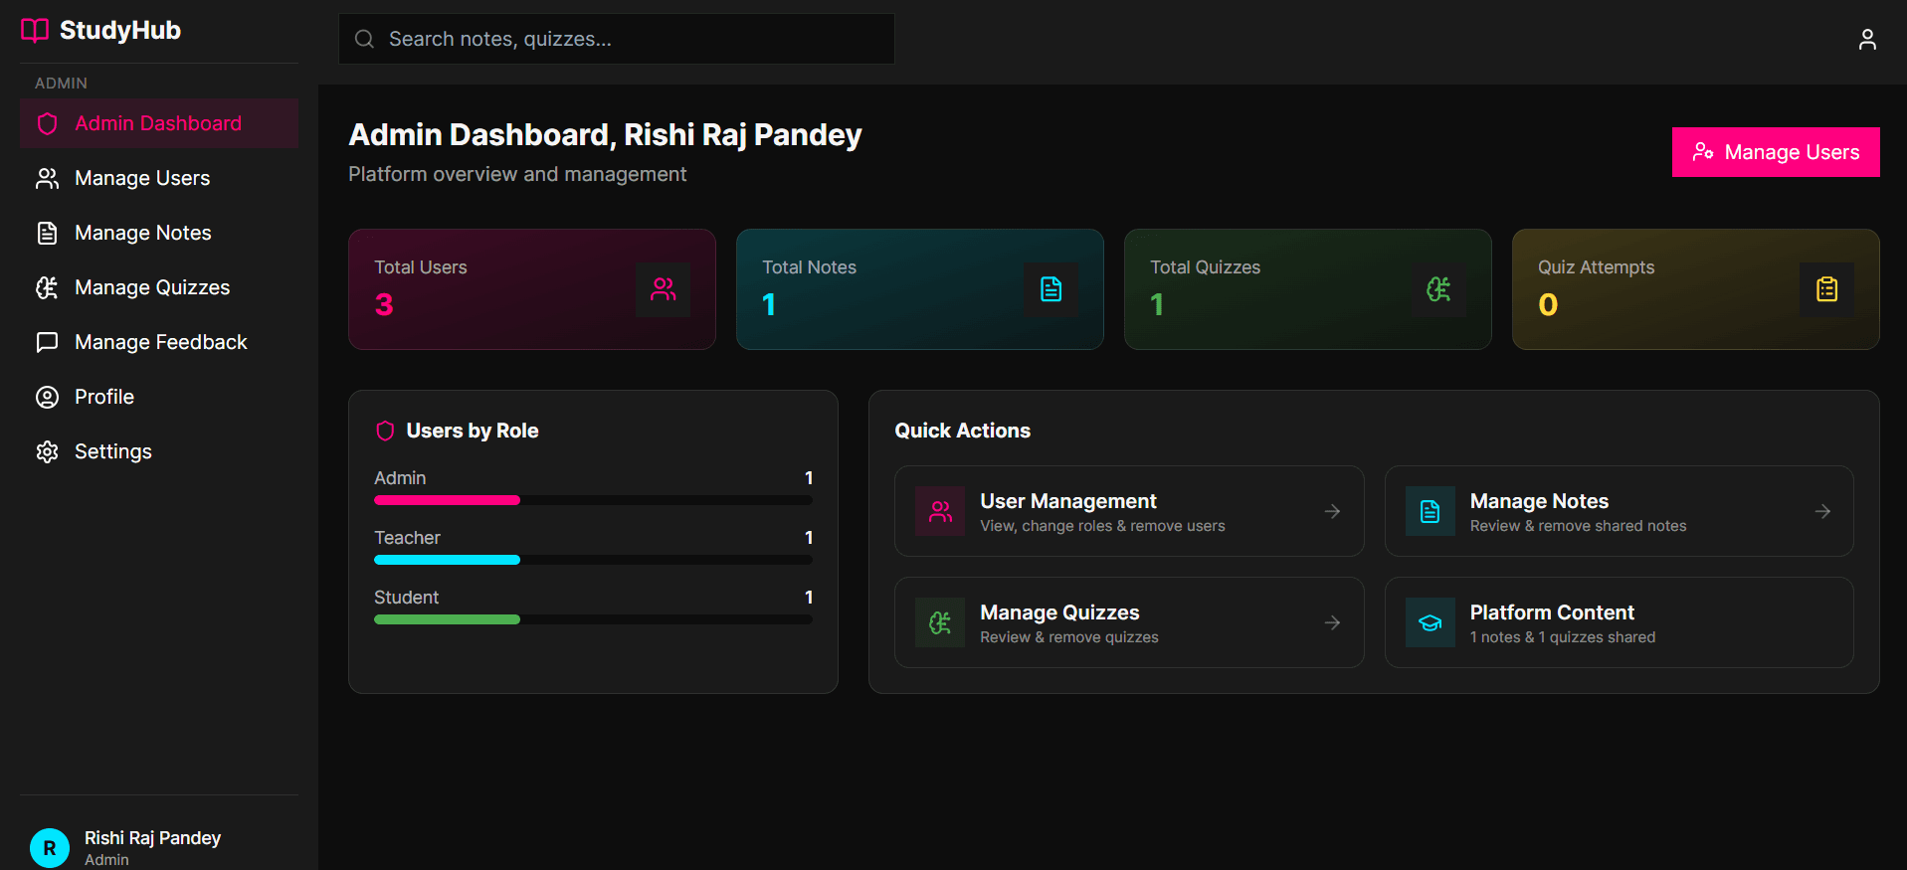Click the cyan Teacher role progress bar
This screenshot has width=1907, height=870.
pos(447,560)
